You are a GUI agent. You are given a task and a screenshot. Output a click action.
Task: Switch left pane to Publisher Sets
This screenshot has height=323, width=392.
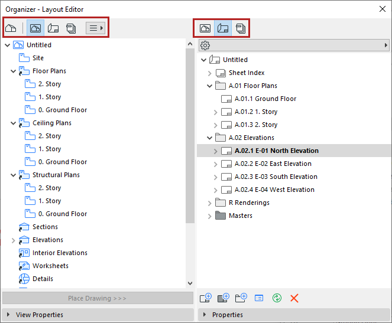pos(71,28)
